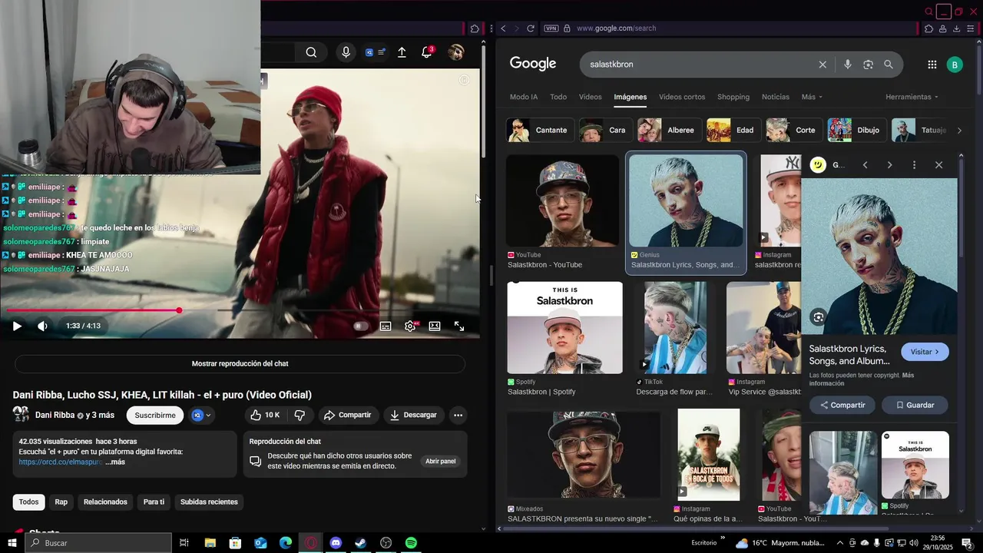Open preview panel three-dot options
The width and height of the screenshot is (983, 553).
[x=914, y=165]
